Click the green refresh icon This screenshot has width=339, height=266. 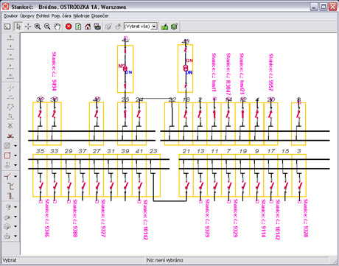pyautogui.click(x=78, y=27)
